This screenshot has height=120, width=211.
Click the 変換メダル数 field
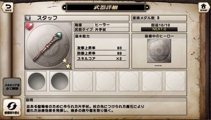point(159,18)
